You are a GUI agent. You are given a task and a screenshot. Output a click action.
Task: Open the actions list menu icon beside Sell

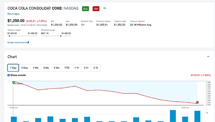pos(105,8)
